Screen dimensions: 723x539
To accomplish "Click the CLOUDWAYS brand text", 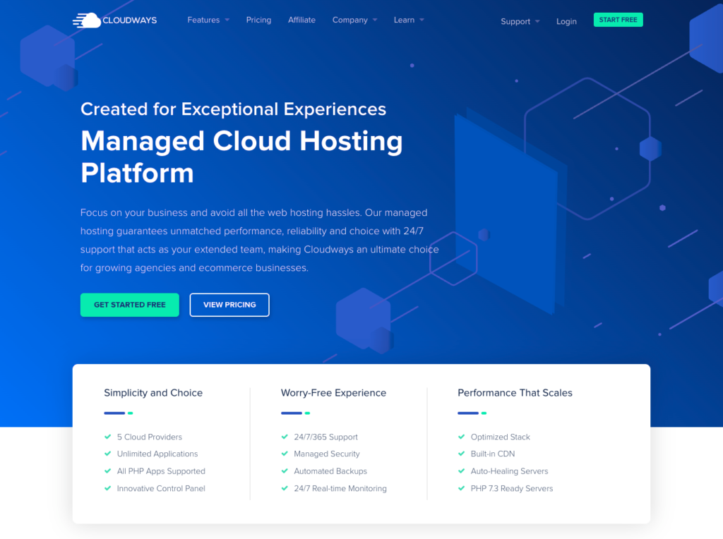I will [130, 20].
